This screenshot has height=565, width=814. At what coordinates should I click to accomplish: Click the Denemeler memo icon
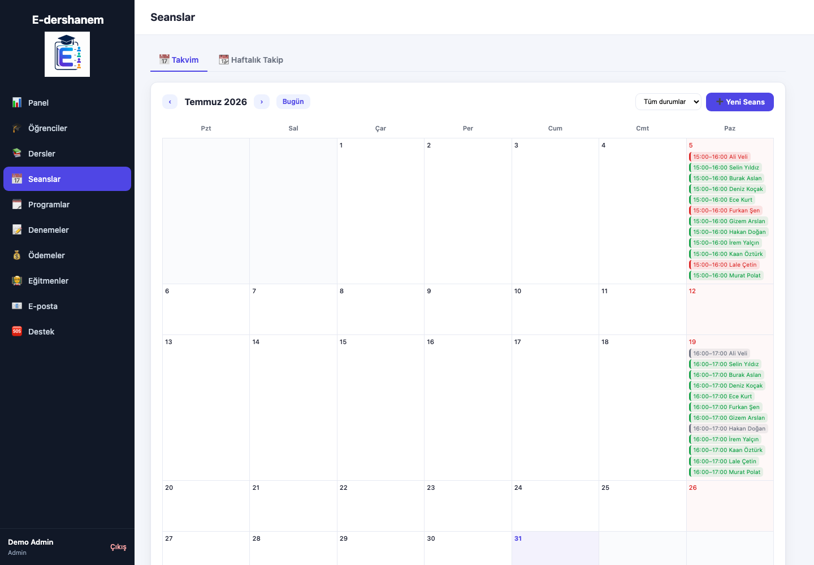(x=17, y=230)
